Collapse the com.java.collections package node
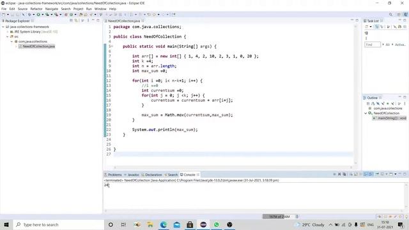409x230 pixels. pos(12,42)
